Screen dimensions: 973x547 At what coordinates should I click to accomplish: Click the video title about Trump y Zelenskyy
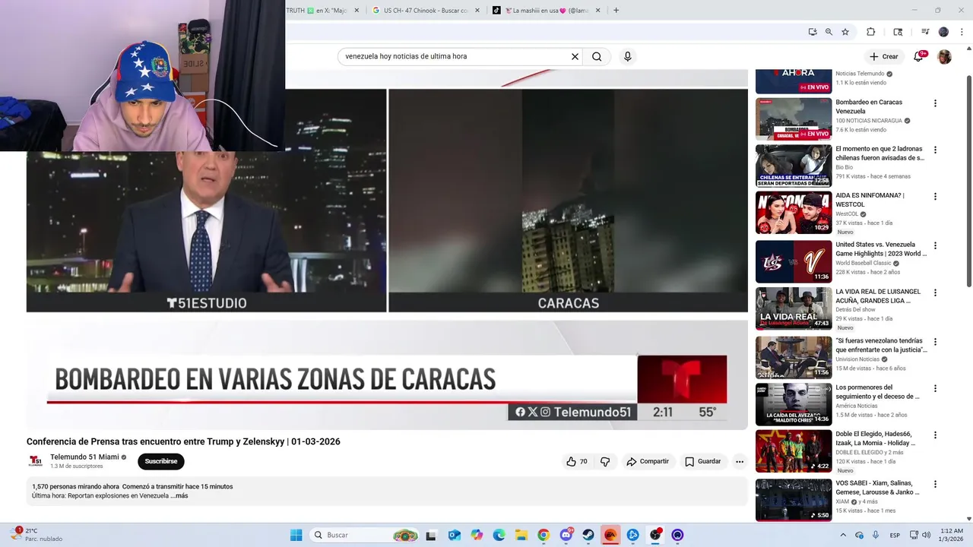pyautogui.click(x=183, y=441)
